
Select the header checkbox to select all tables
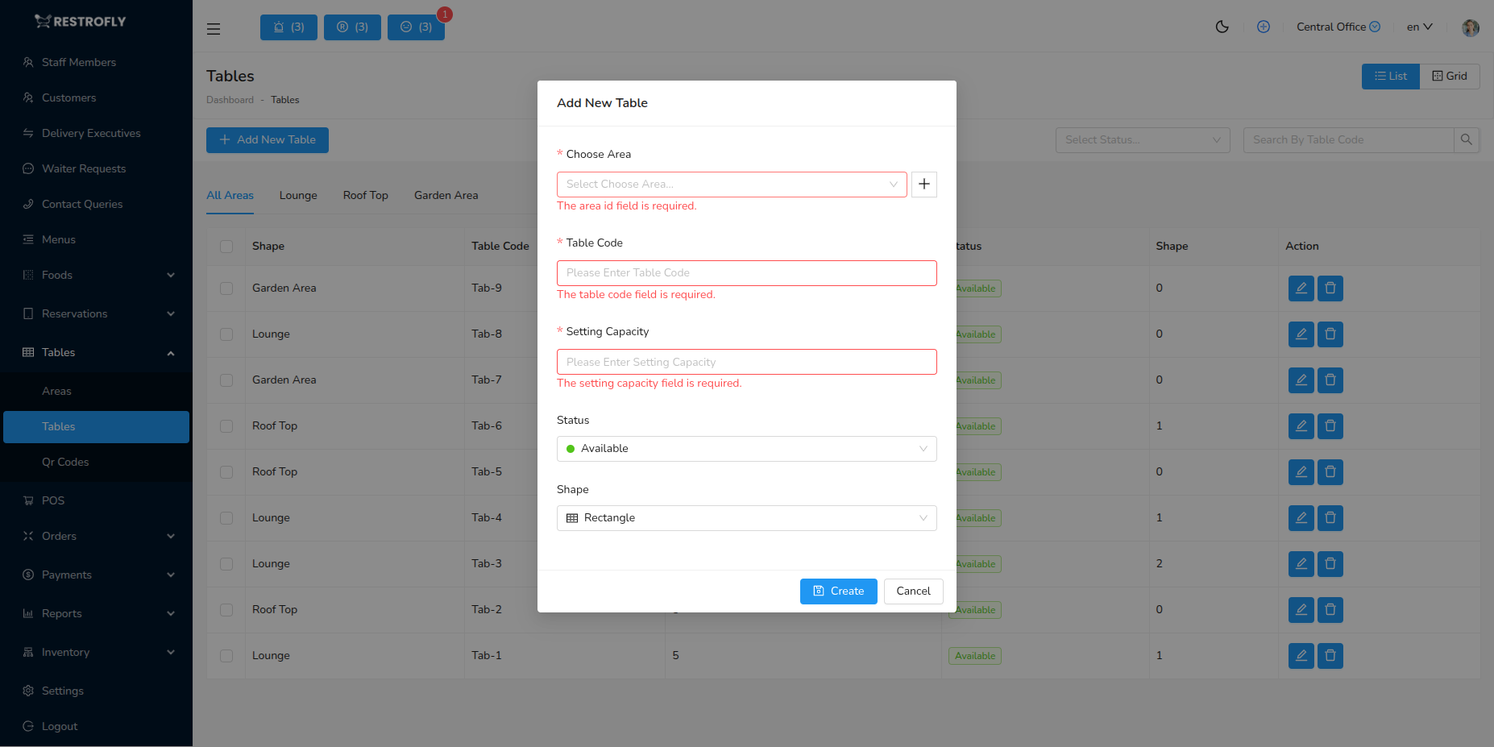point(226,247)
